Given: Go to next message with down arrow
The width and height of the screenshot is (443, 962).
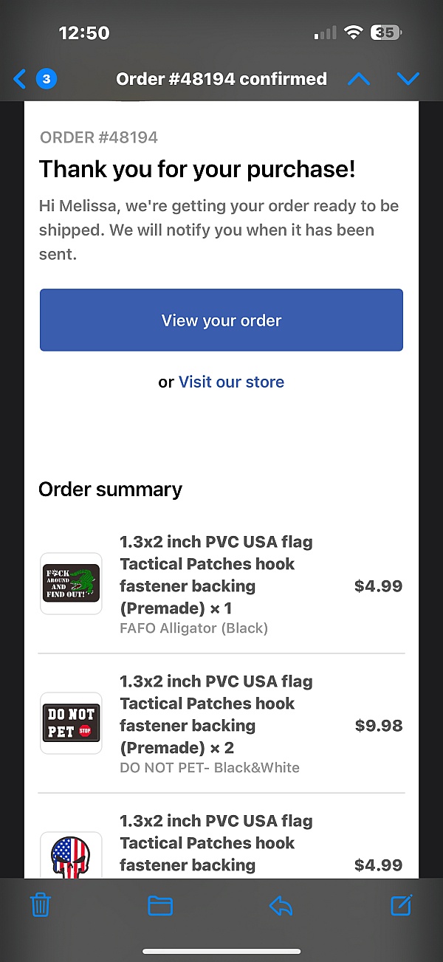Looking at the screenshot, I should point(408,79).
